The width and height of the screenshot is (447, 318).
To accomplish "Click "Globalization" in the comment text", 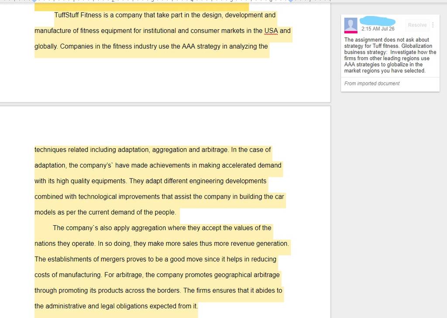I will coord(417,46).
